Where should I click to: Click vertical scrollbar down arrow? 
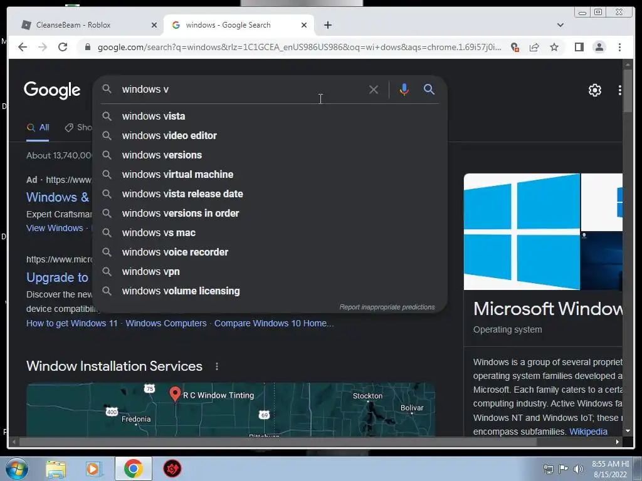pyautogui.click(x=628, y=431)
